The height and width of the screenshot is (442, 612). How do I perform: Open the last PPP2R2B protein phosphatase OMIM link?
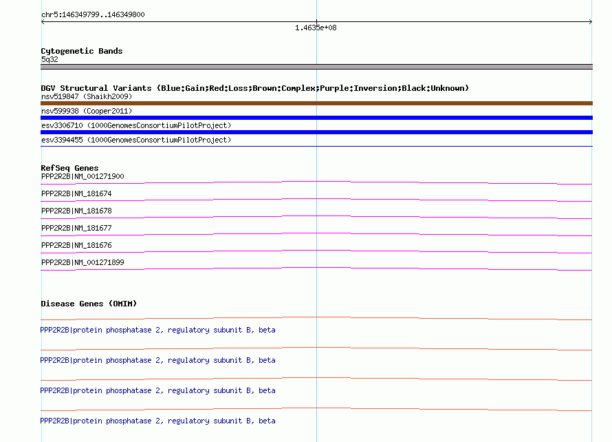tap(157, 421)
